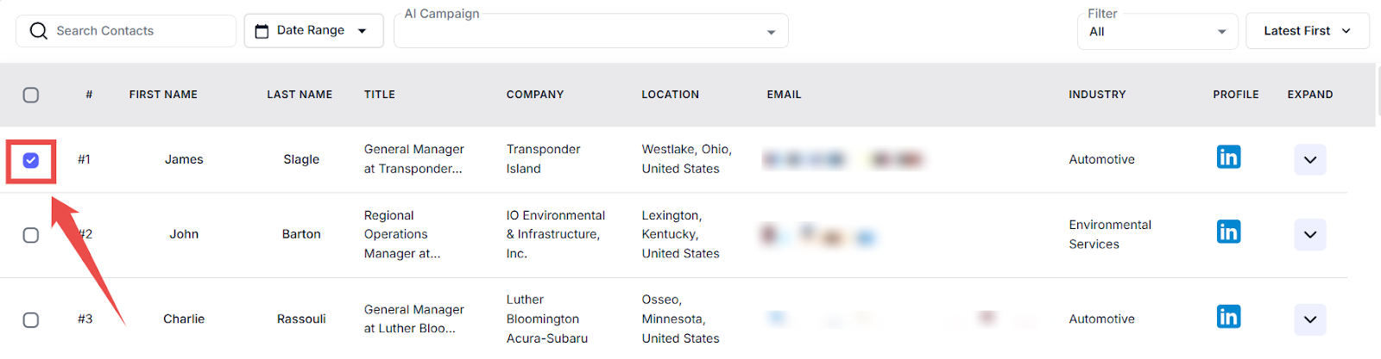Click the INDUSTRY column header
The width and height of the screenshot is (1381, 359).
1097,95
